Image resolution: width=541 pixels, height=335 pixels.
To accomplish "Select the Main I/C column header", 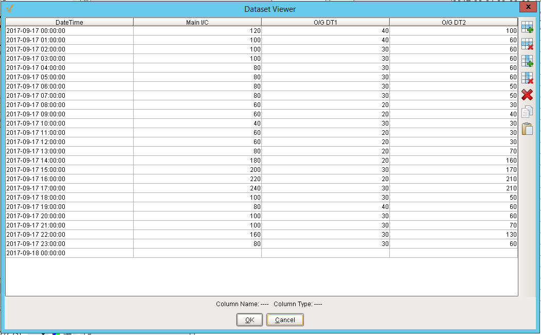I will pyautogui.click(x=197, y=22).
